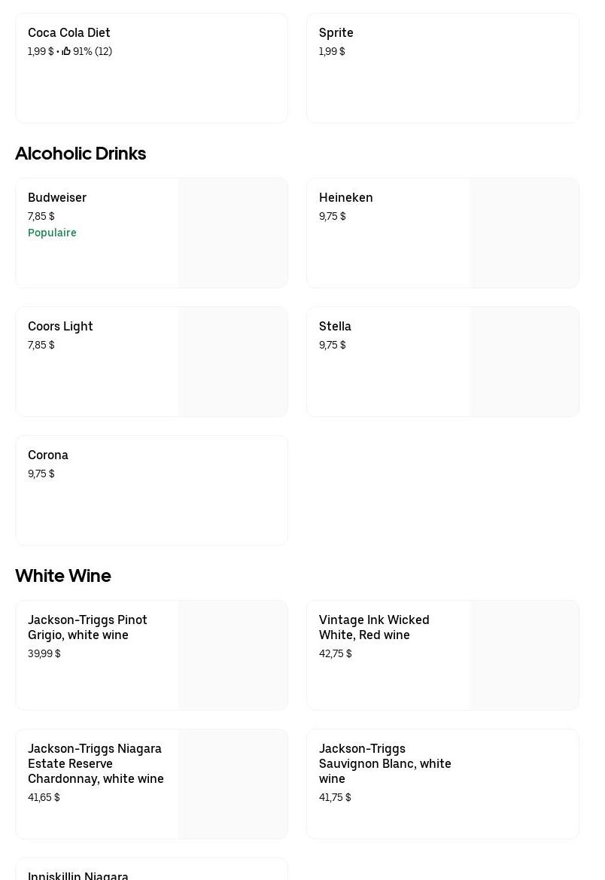Viewport: 605px width, 880px height.
Task: Click the Pinot Grigio image placeholder
Action: click(x=233, y=656)
